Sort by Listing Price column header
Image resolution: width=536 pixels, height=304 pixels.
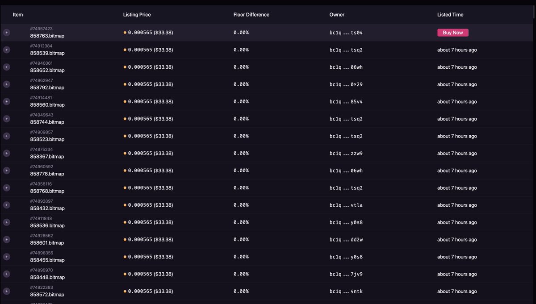137,15
